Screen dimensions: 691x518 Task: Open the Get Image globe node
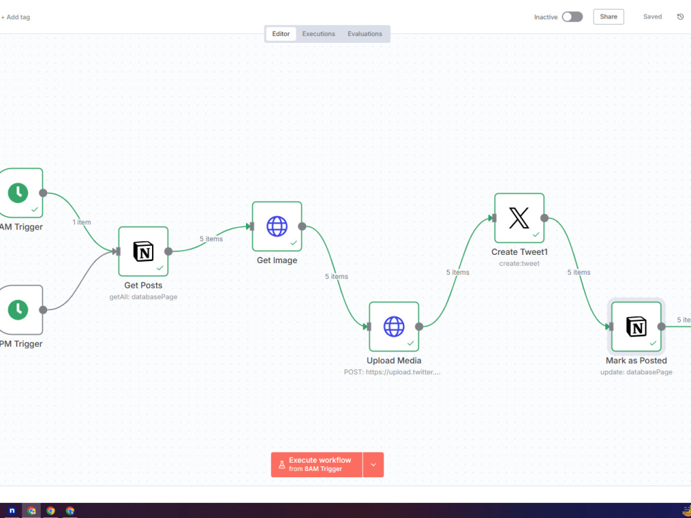click(x=277, y=227)
